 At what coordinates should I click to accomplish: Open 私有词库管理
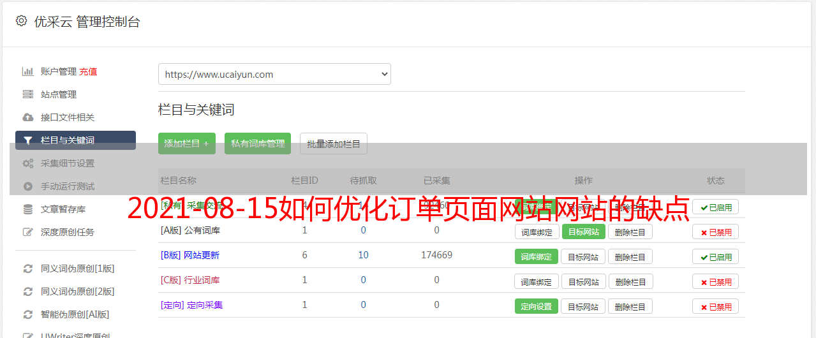tap(258, 143)
